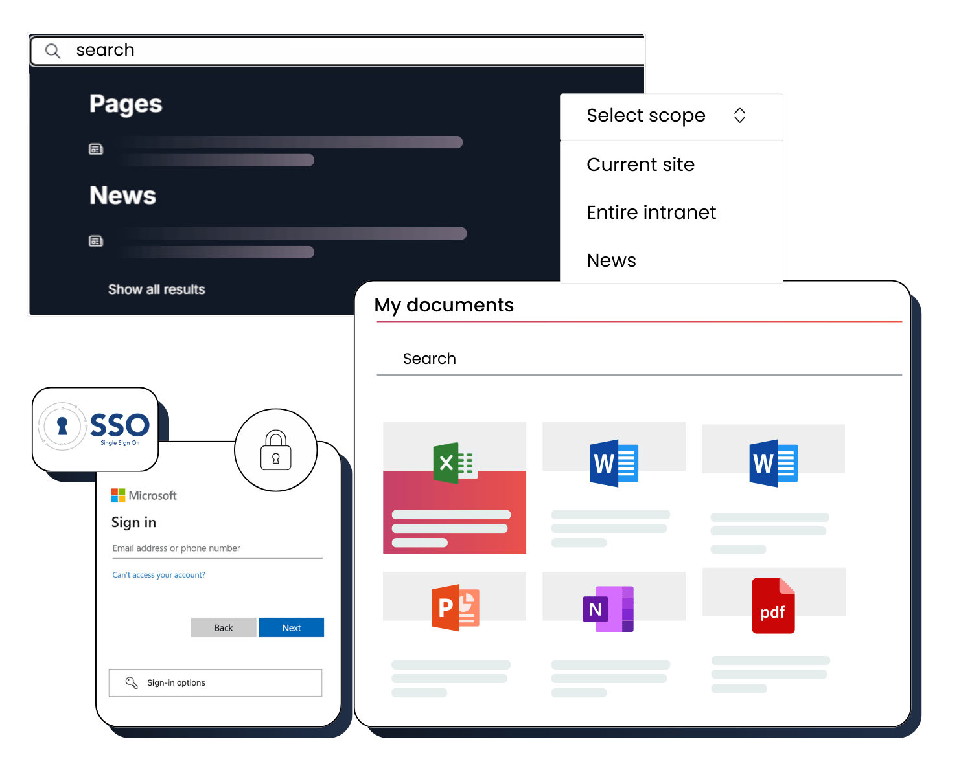The image size is (972, 777).
Task: Click the news item icon under News
Action: point(96,242)
